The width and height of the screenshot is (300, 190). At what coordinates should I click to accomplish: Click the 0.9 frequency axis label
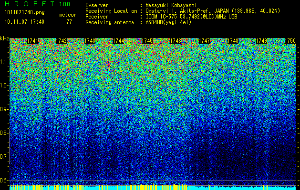[4, 109]
